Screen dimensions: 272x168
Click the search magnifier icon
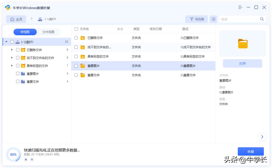pyautogui.click(x=262, y=19)
